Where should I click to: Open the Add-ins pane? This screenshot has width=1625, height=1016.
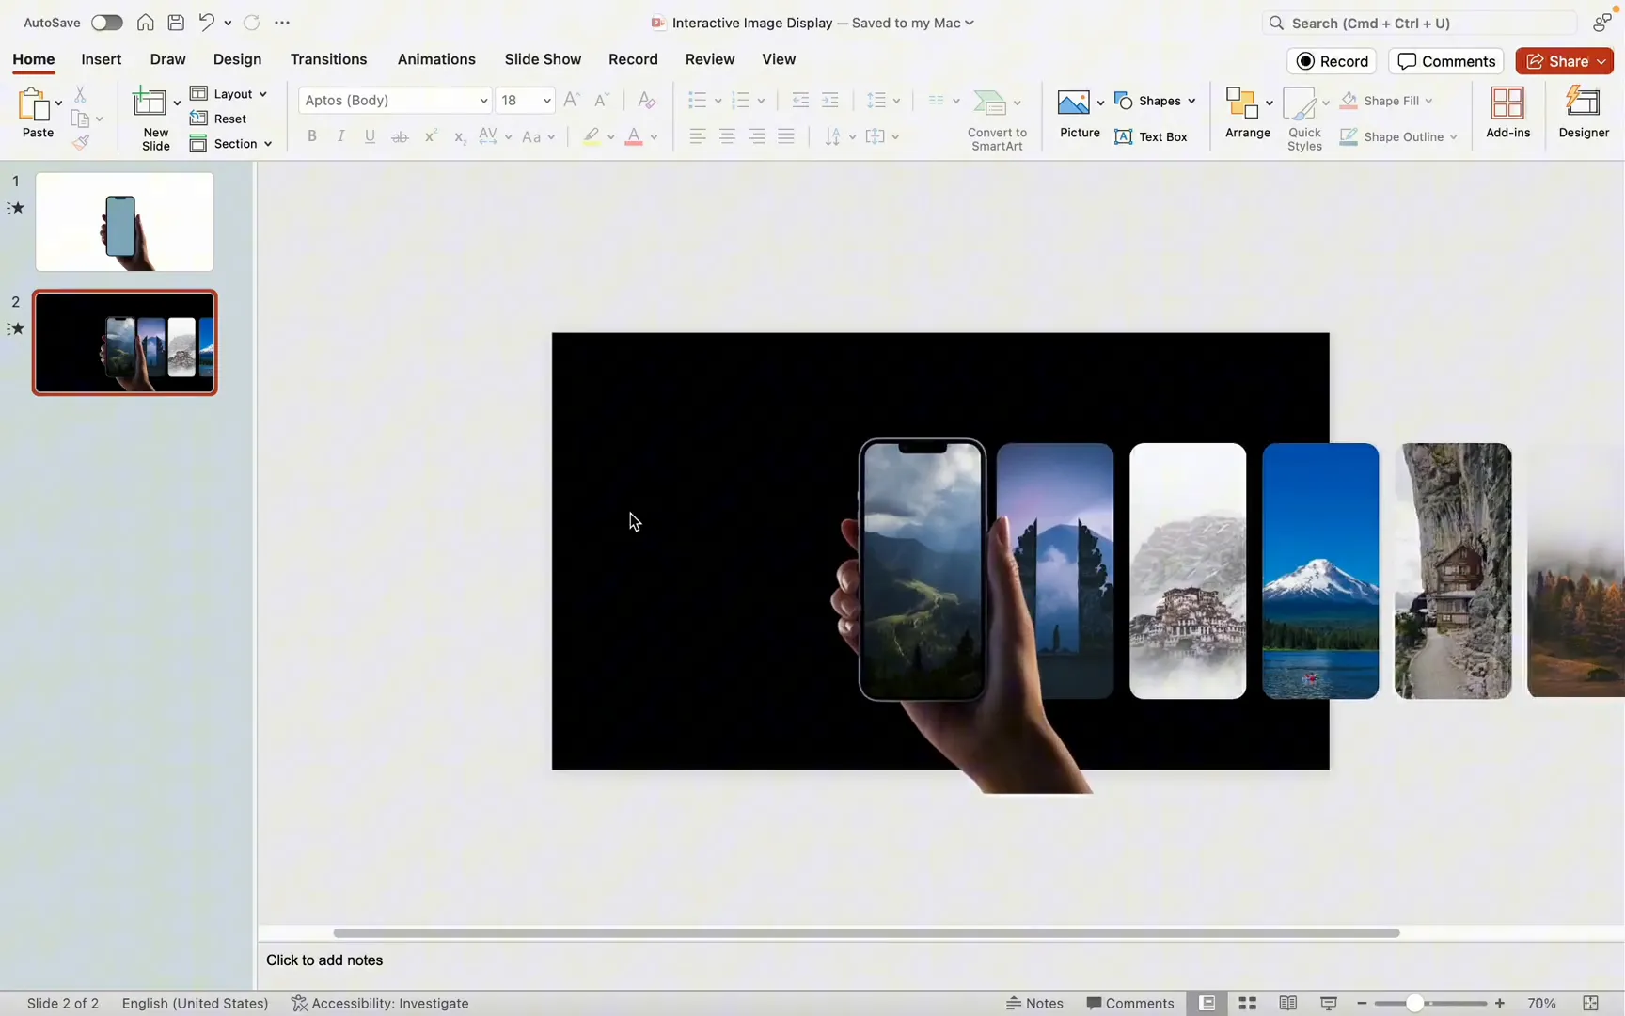[1507, 113]
